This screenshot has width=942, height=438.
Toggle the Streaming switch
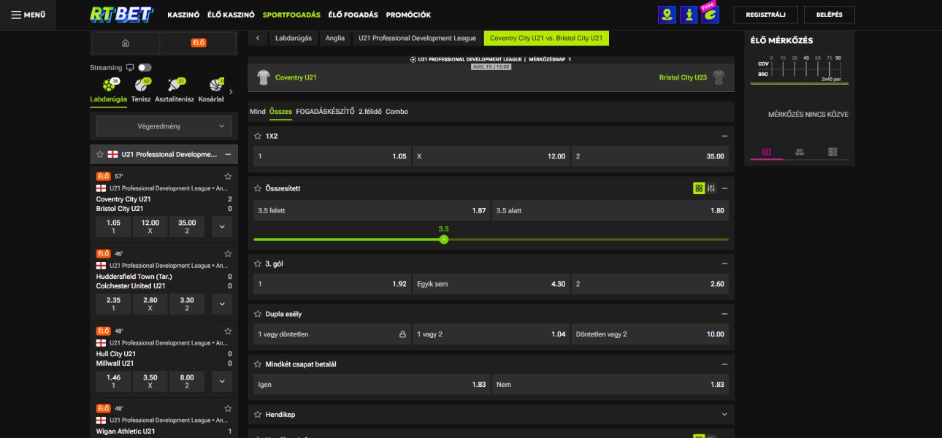(x=145, y=67)
